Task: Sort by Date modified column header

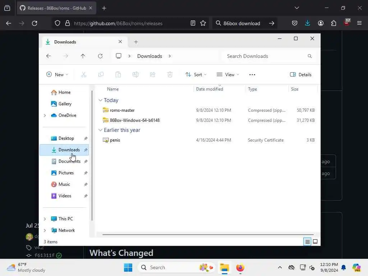Action: (x=210, y=89)
